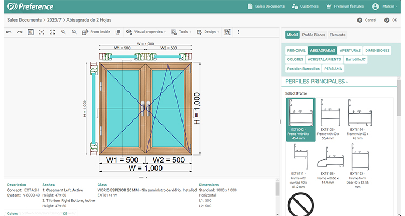Select frame EXT8092 40 x 45.4 mm
This screenshot has height=216, width=405.
point(301,120)
